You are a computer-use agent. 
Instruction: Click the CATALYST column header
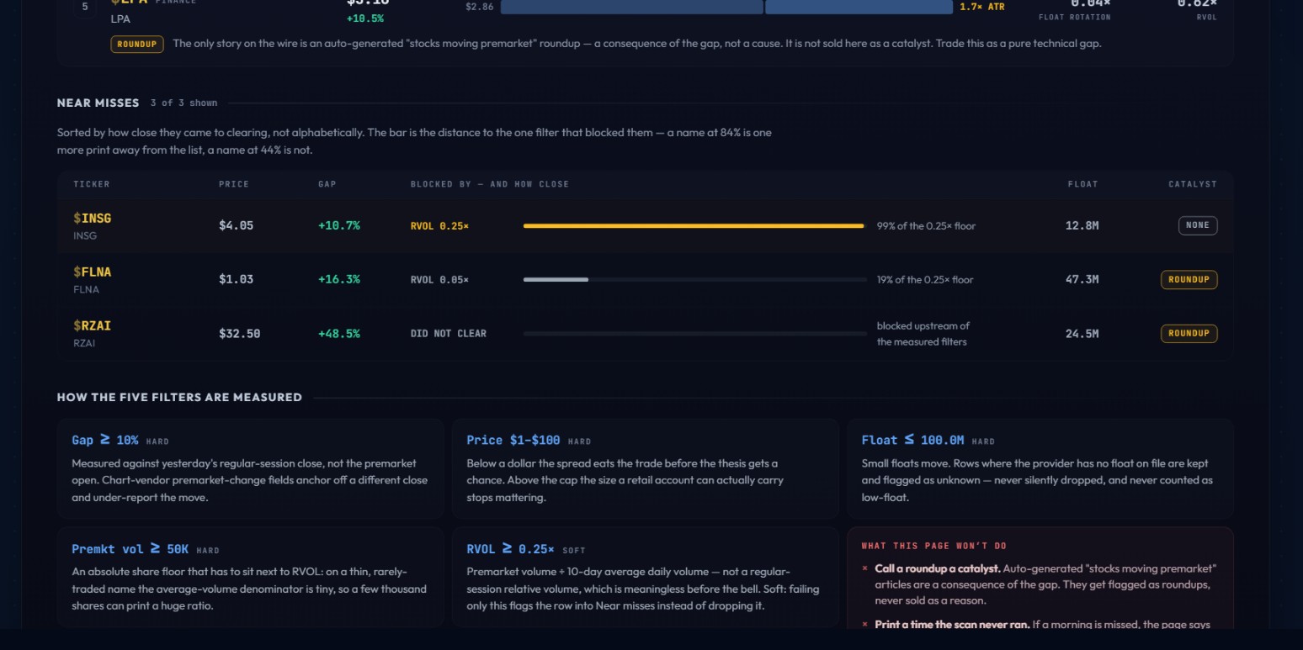tap(1192, 184)
